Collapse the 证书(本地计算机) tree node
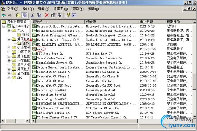Image resolution: width=197 pixels, height=131 pixels. tap(4, 26)
